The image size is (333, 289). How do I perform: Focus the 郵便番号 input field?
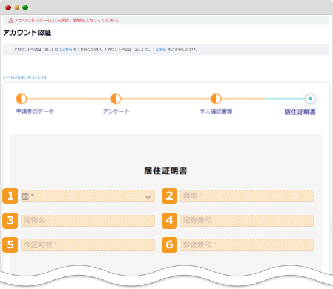pos(247,245)
